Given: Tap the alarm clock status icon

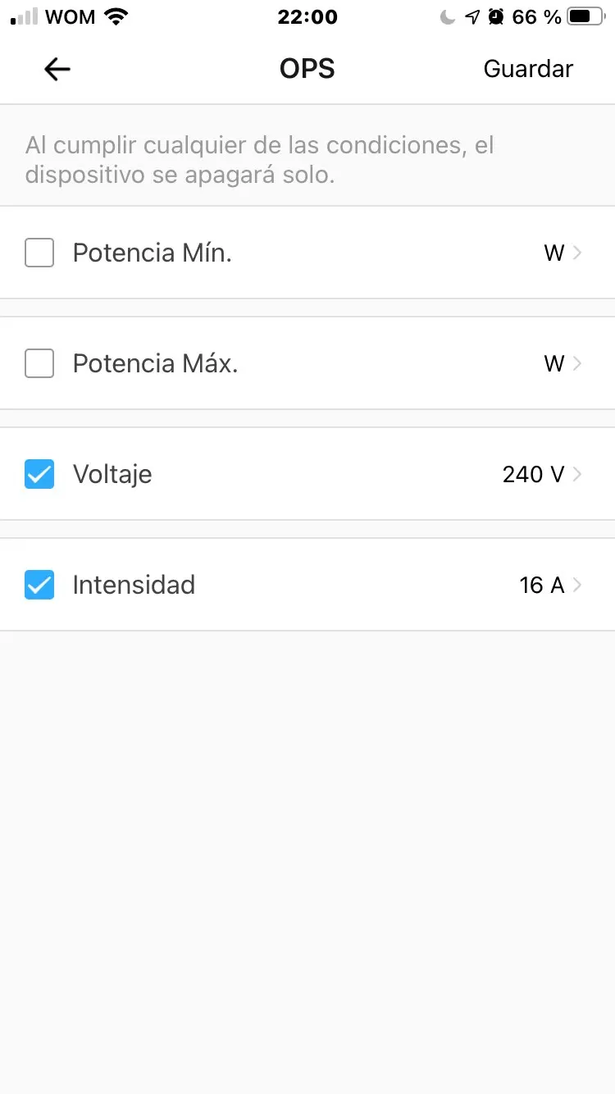Looking at the screenshot, I should [495, 17].
